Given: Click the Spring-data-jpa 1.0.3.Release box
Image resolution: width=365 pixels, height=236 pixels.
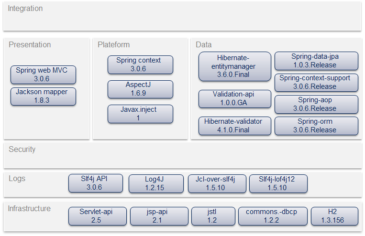Looking at the screenshot, I should (316, 61).
